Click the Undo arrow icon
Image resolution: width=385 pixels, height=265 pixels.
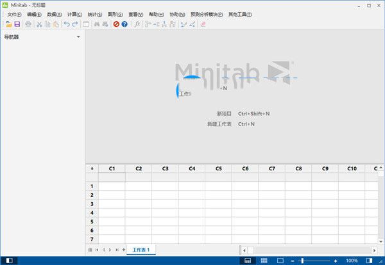coord(67,24)
